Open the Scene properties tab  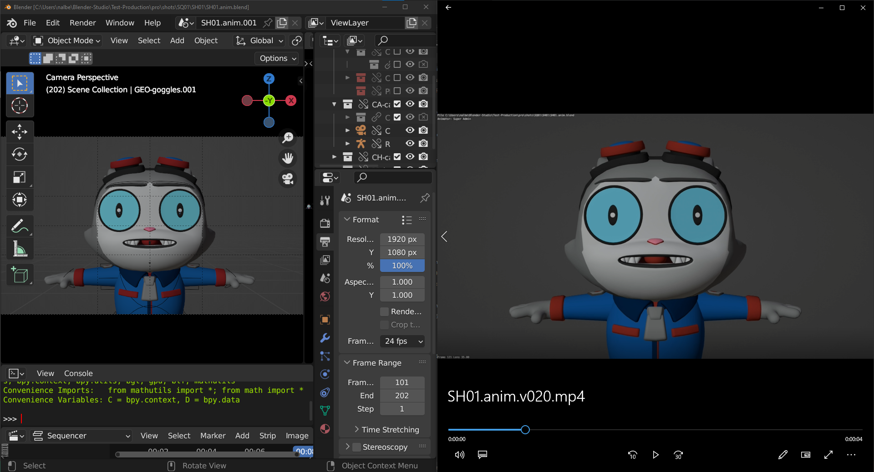[325, 278]
